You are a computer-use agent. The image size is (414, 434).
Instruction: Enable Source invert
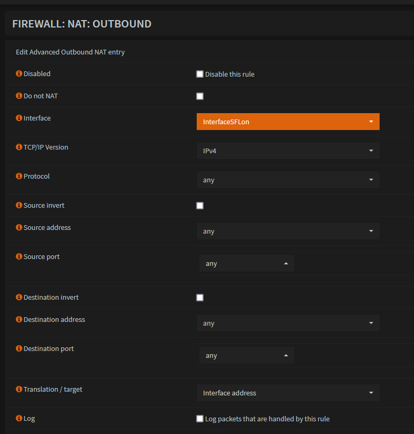(200, 206)
